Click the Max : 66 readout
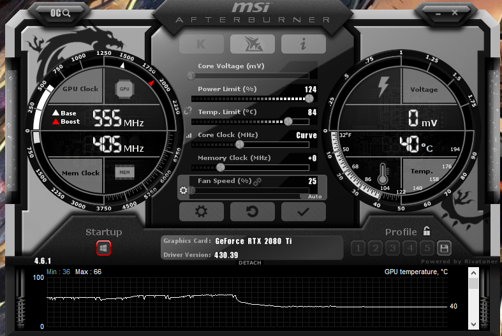Viewport: 502px width, 336px height. (89, 272)
